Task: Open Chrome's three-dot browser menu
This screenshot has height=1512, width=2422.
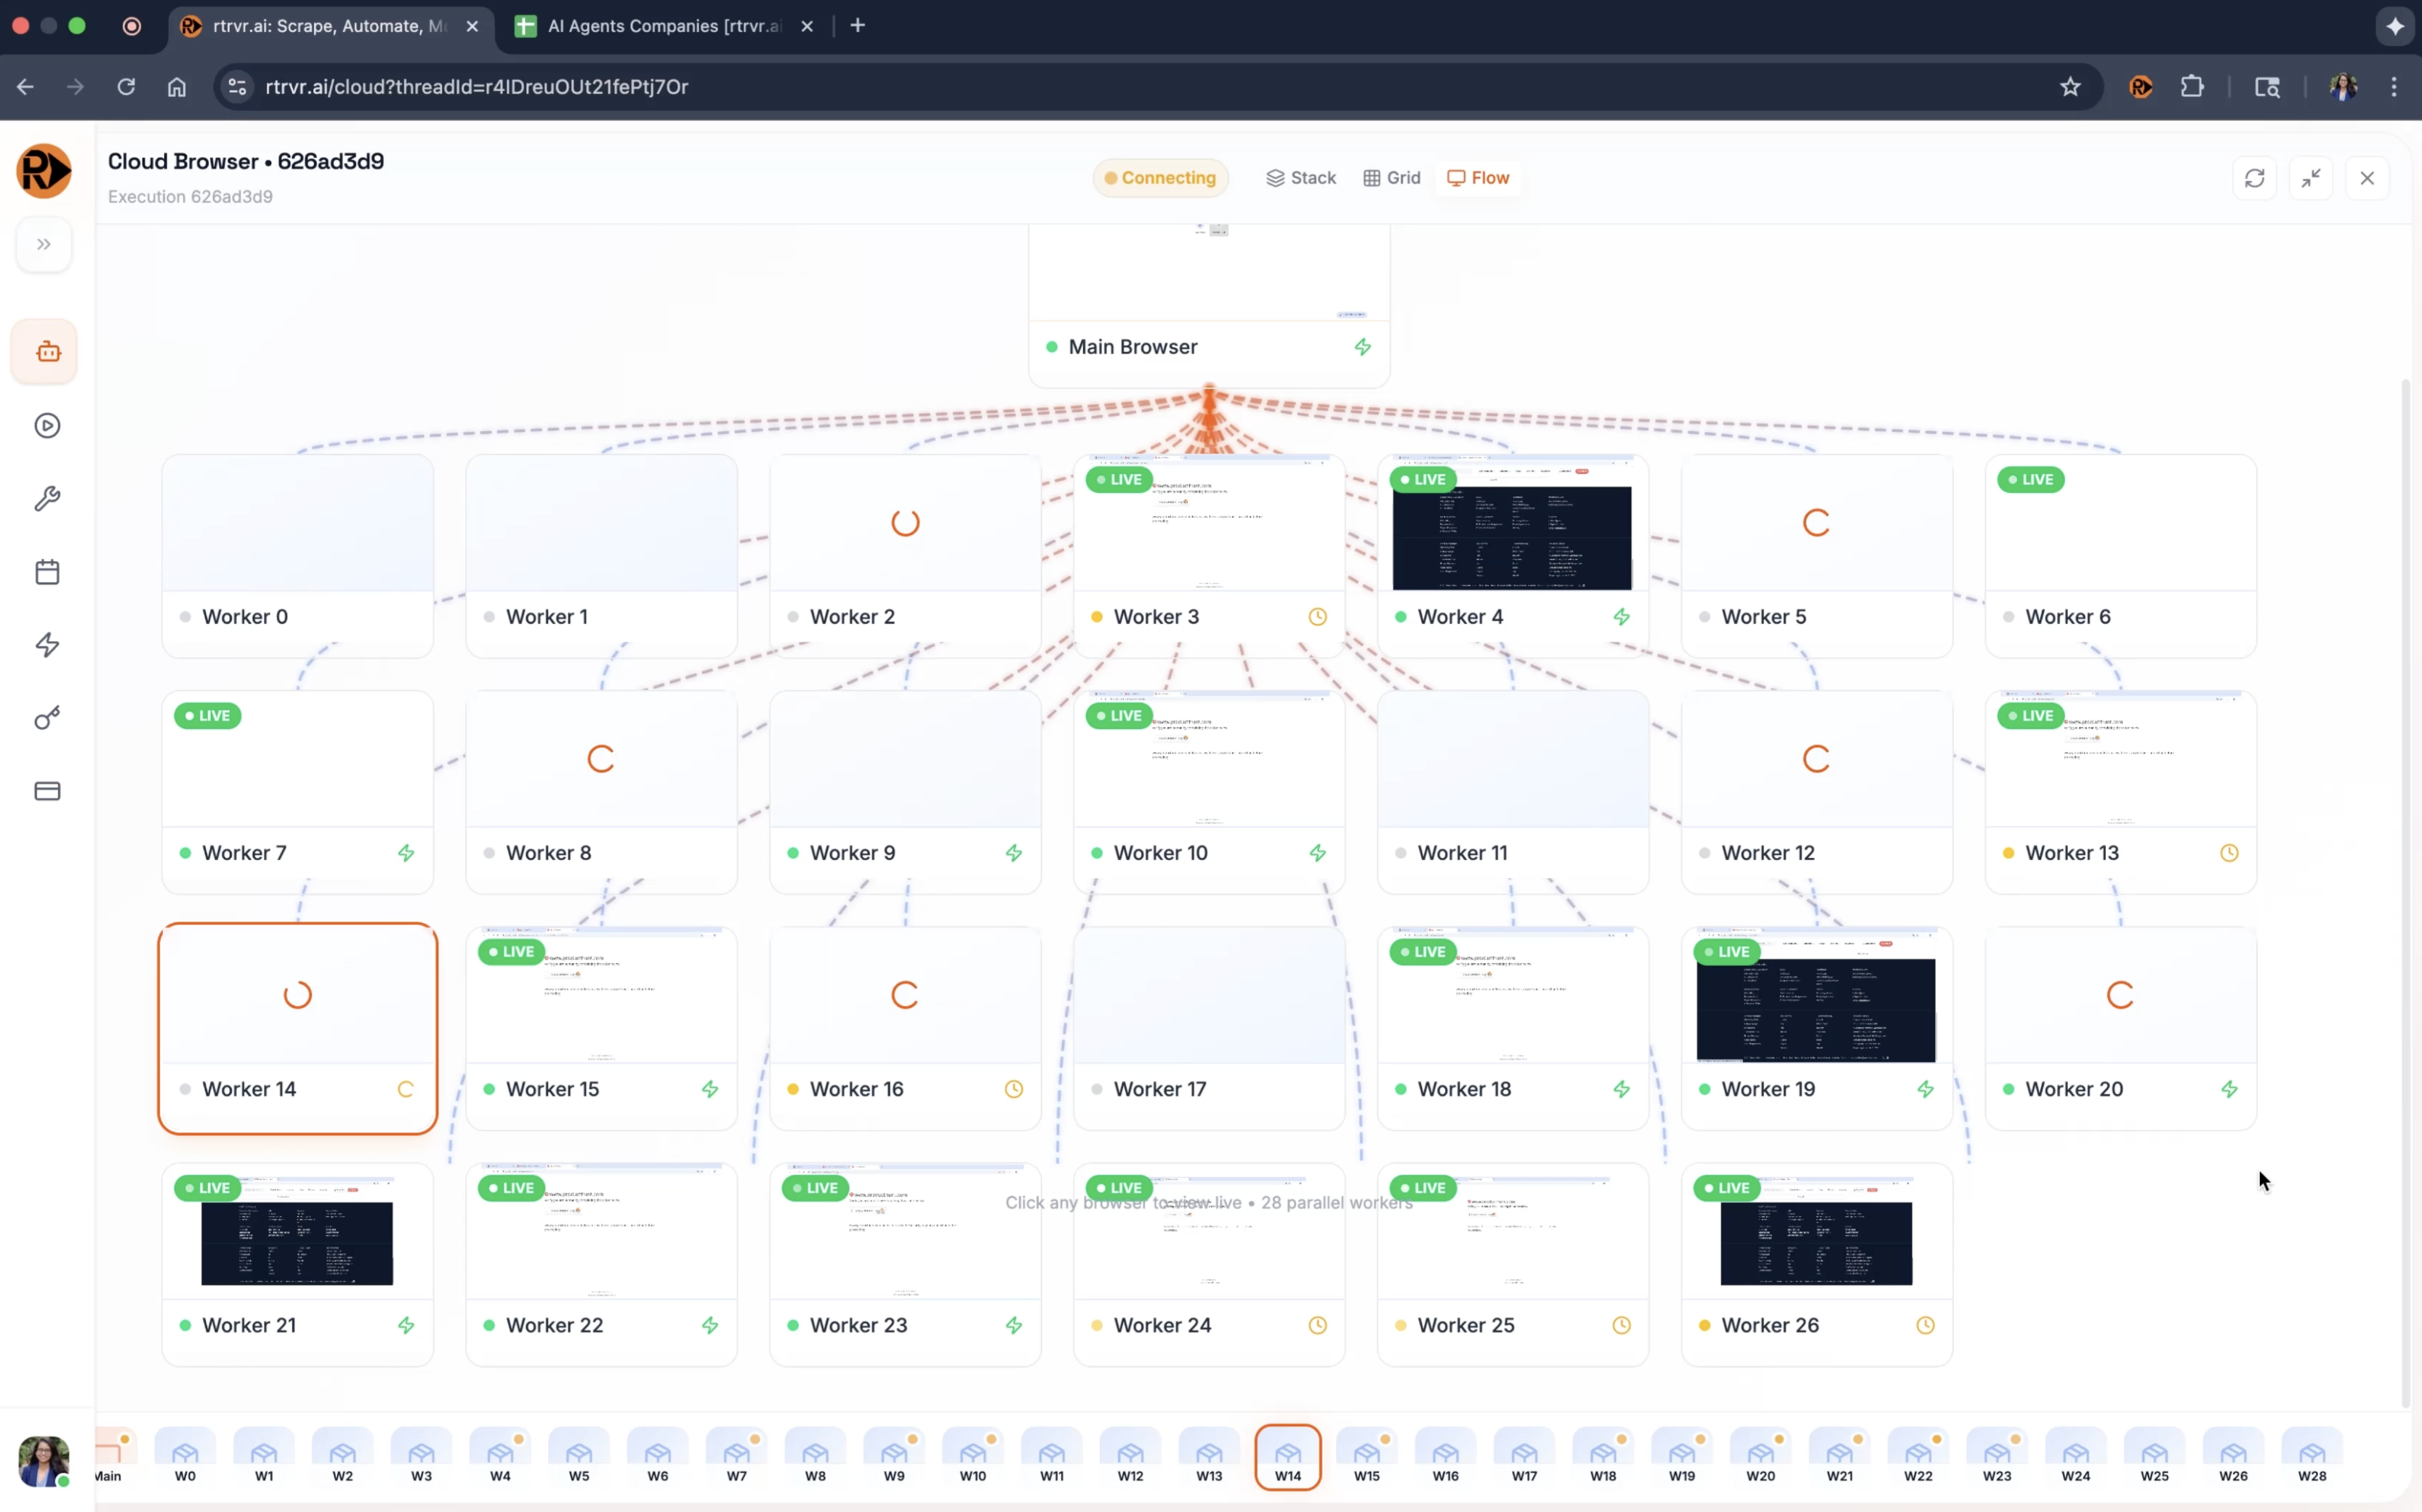Action: (x=2395, y=87)
